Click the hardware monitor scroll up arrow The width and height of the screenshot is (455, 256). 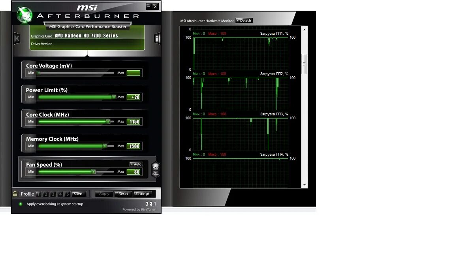click(305, 29)
